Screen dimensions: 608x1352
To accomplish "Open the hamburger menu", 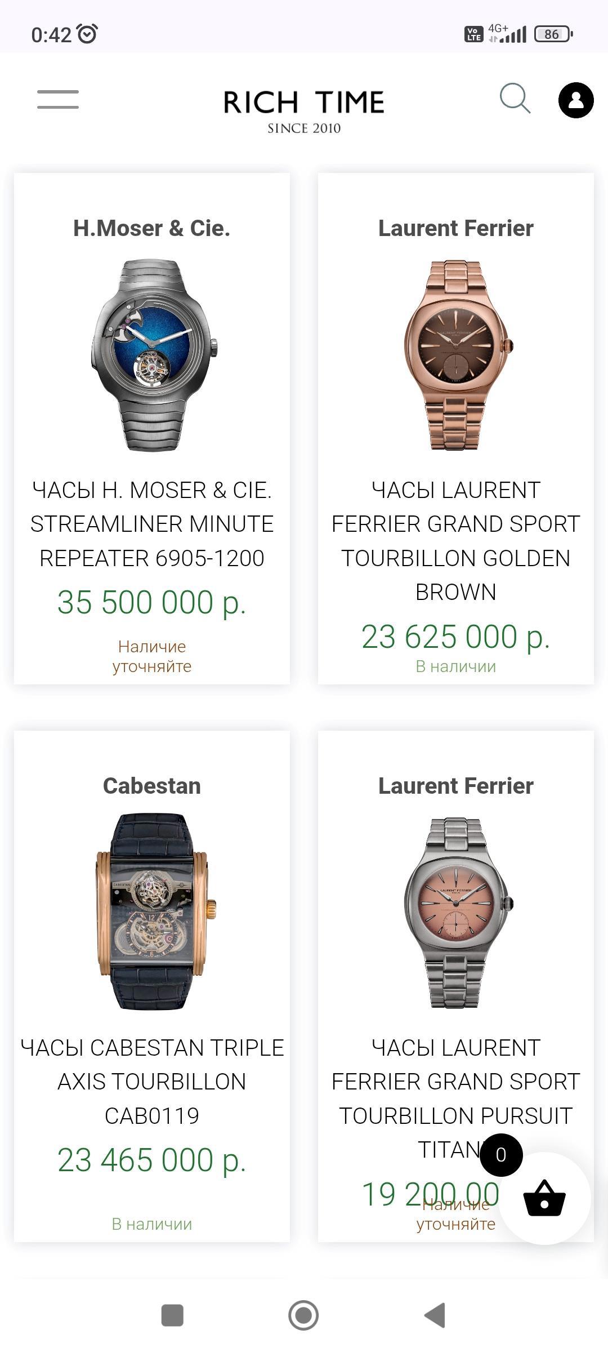I will (x=58, y=100).
